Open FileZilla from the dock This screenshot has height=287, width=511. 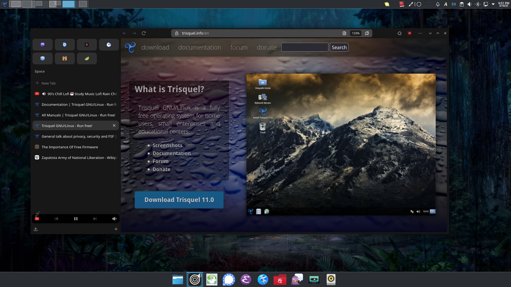tap(280, 280)
